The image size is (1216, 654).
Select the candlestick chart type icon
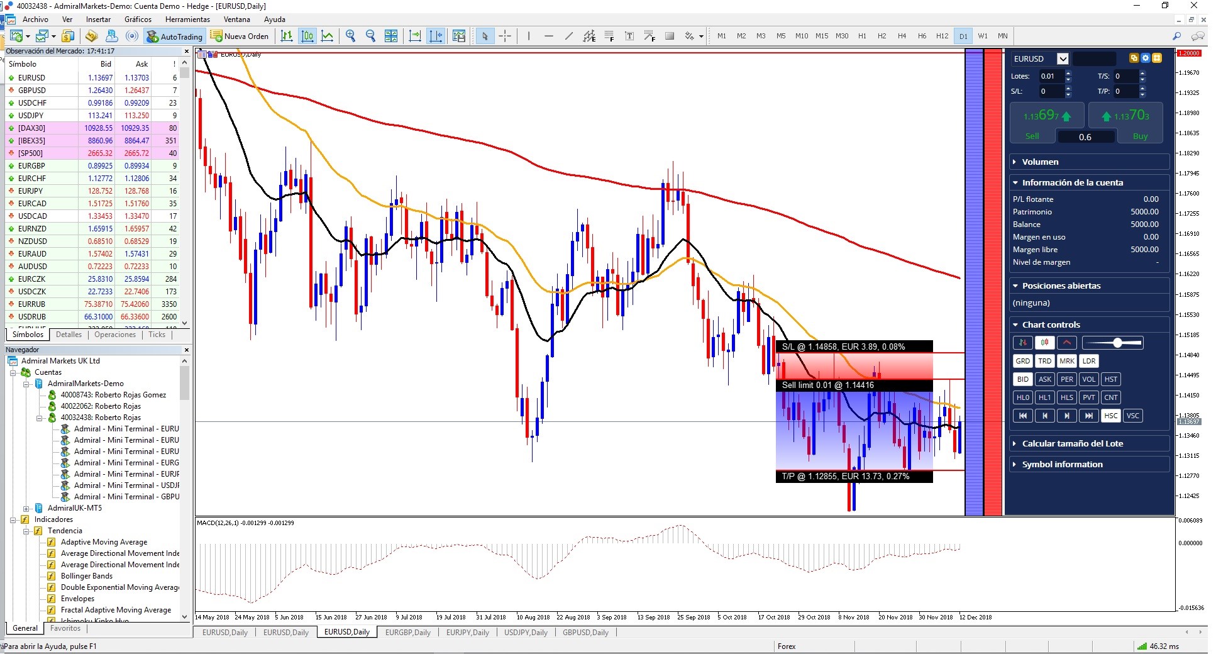[307, 36]
